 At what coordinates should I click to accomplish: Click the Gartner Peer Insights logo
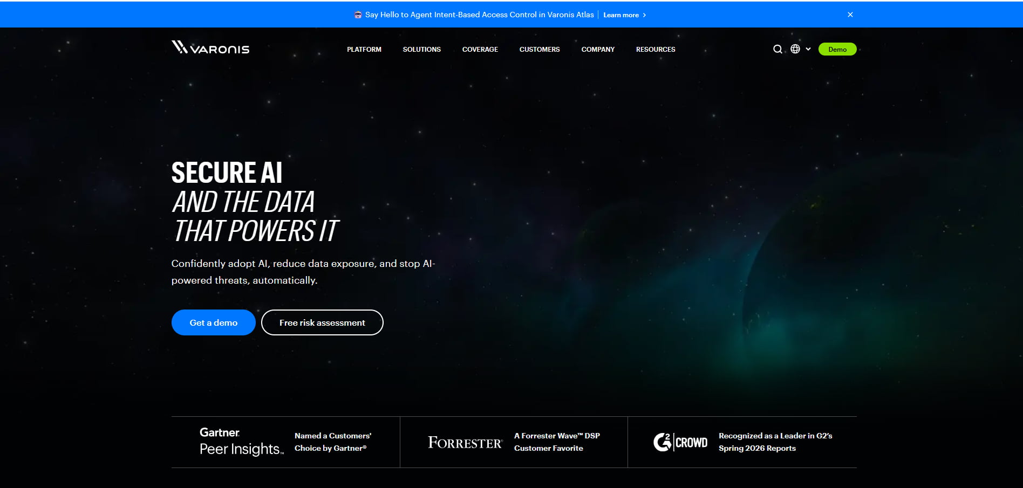[x=241, y=442]
